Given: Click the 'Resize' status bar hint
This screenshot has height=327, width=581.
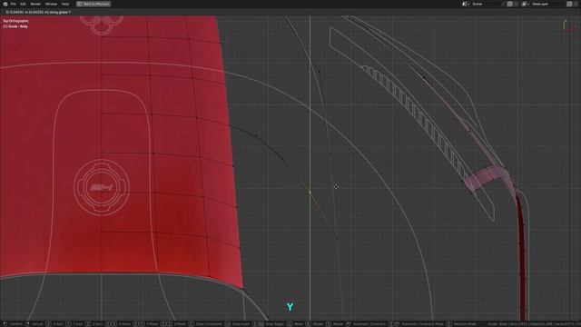Looking at the screenshot, I should pos(339,324).
